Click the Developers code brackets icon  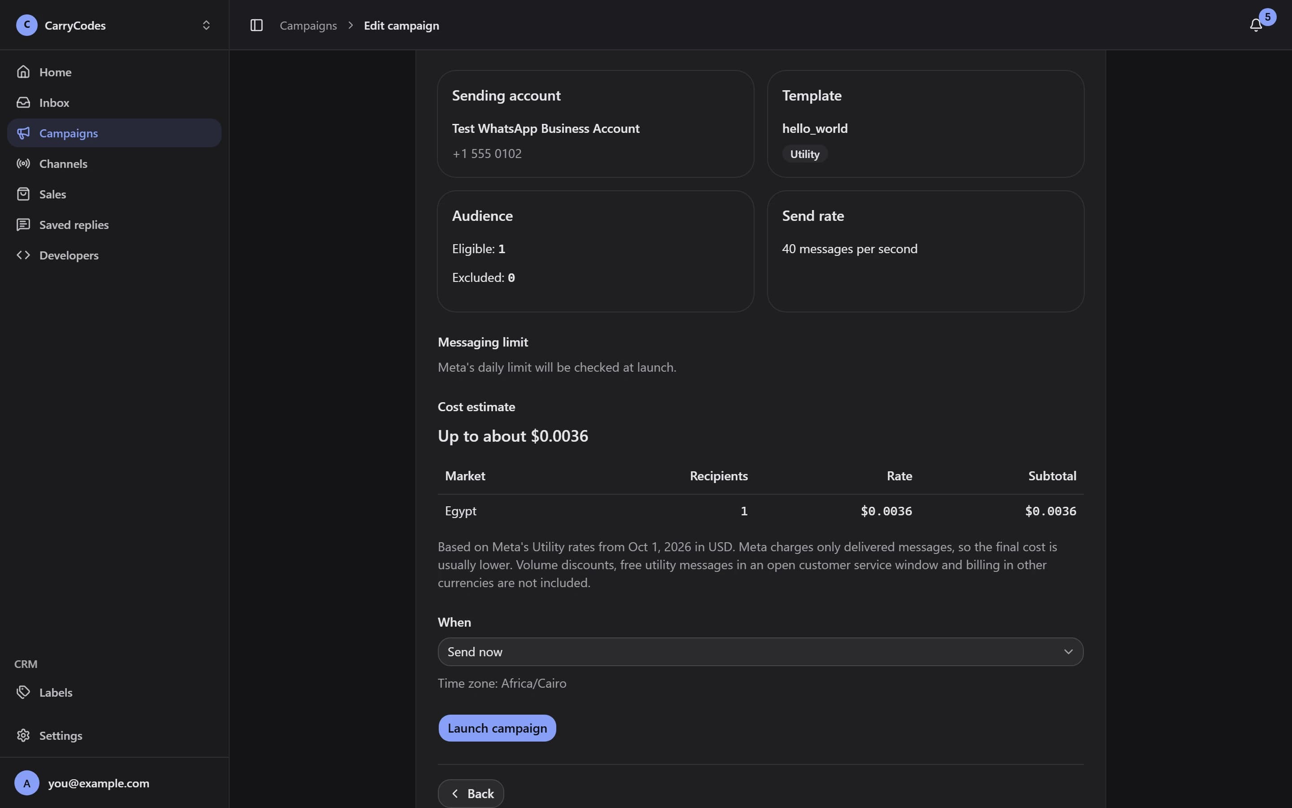pos(23,255)
